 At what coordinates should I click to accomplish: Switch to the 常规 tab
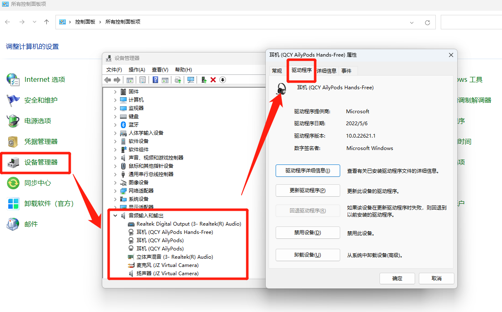pos(277,71)
